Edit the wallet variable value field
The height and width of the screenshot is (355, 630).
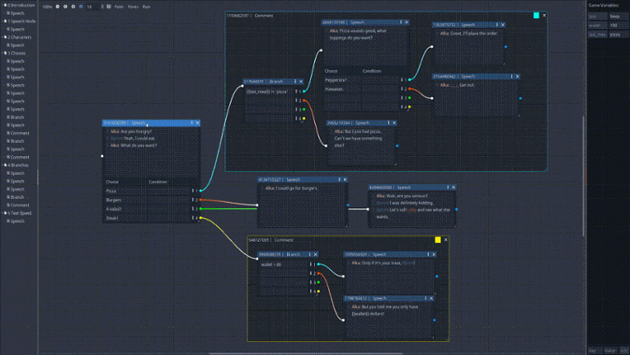(x=618, y=26)
